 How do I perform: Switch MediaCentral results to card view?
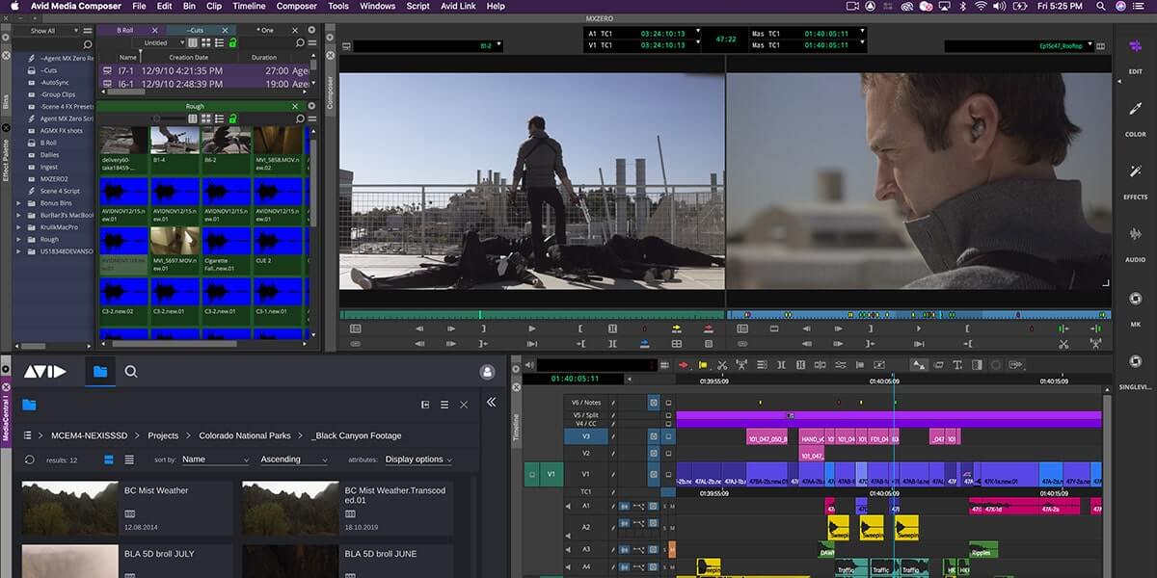108,460
